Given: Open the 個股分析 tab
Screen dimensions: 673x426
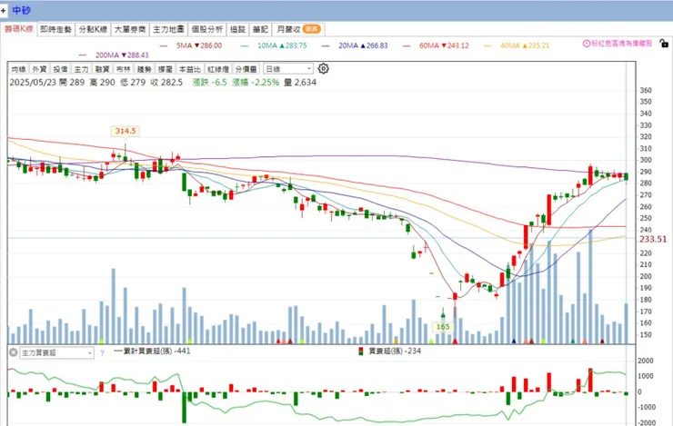Looking at the screenshot, I should pos(206,29).
